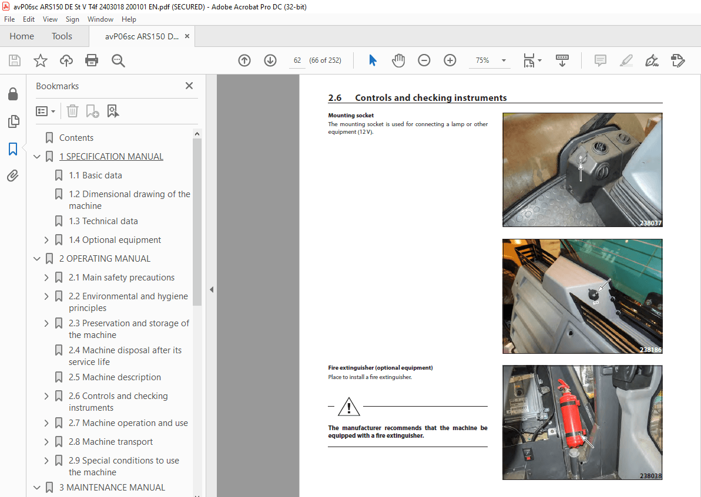Go to next page with down arrow

click(270, 60)
